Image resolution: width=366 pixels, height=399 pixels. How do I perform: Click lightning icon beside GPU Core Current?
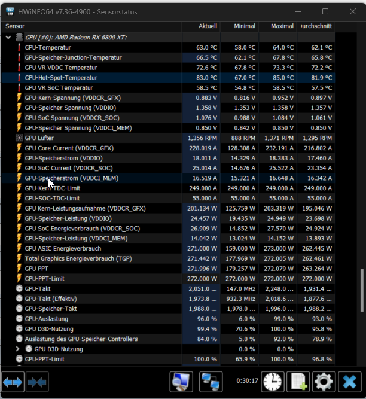(x=19, y=148)
